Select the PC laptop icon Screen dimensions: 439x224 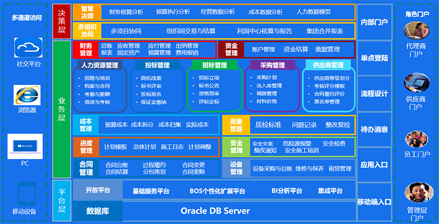25,146
